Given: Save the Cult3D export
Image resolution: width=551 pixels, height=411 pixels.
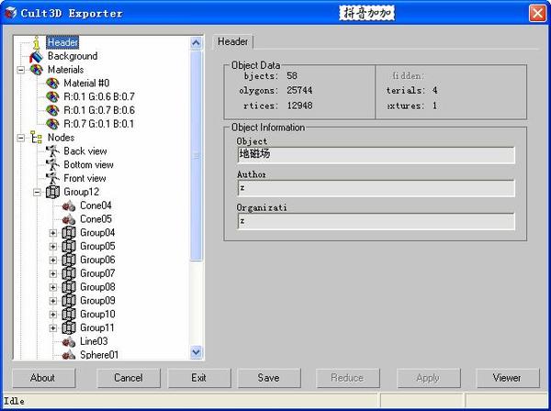Looking at the screenshot, I should tap(269, 378).
